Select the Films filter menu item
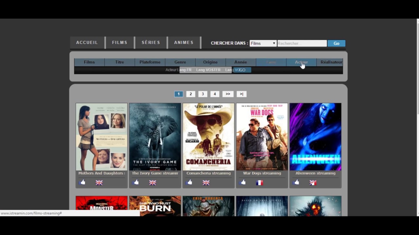 pyautogui.click(x=89, y=62)
